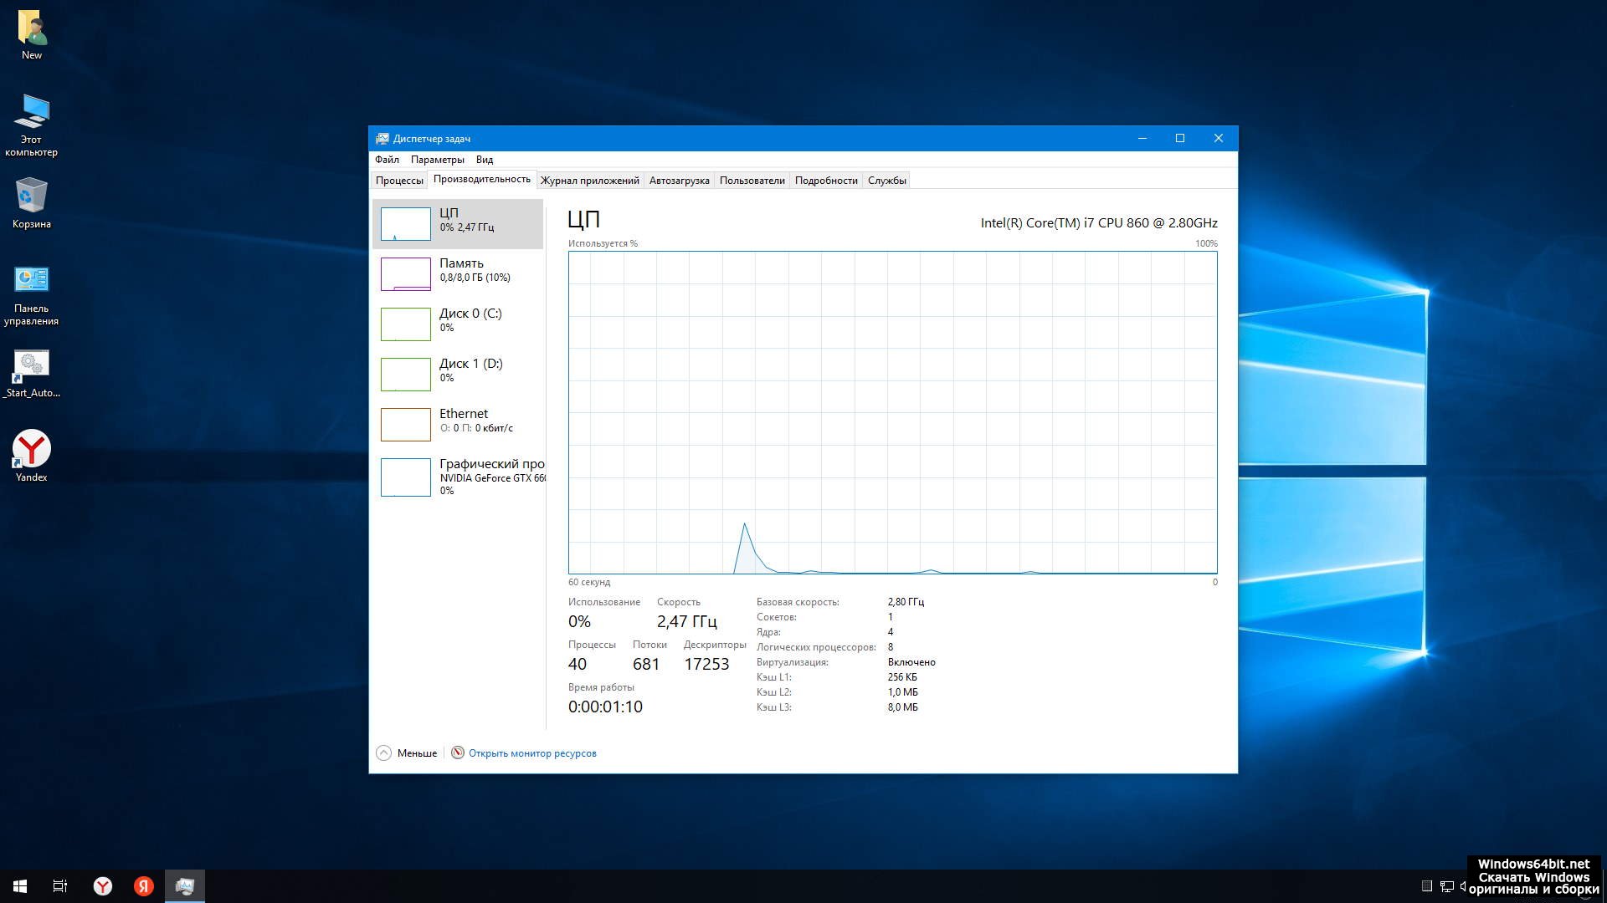
Task: Open Task View on the taskbar
Action: [60, 885]
